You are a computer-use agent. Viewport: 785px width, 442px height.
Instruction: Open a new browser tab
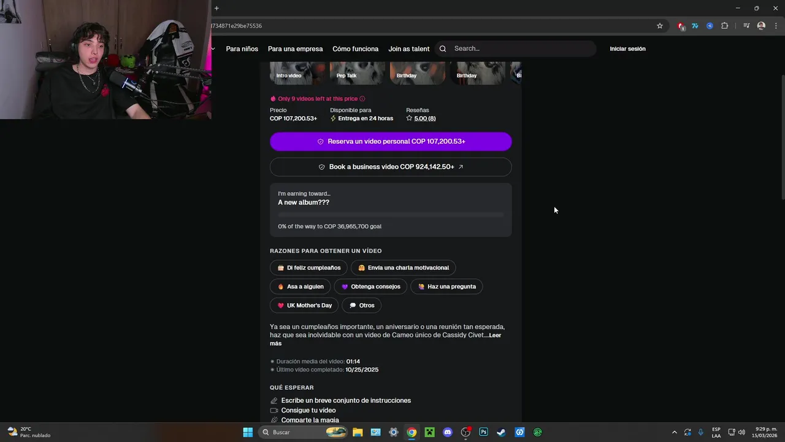coord(216,8)
